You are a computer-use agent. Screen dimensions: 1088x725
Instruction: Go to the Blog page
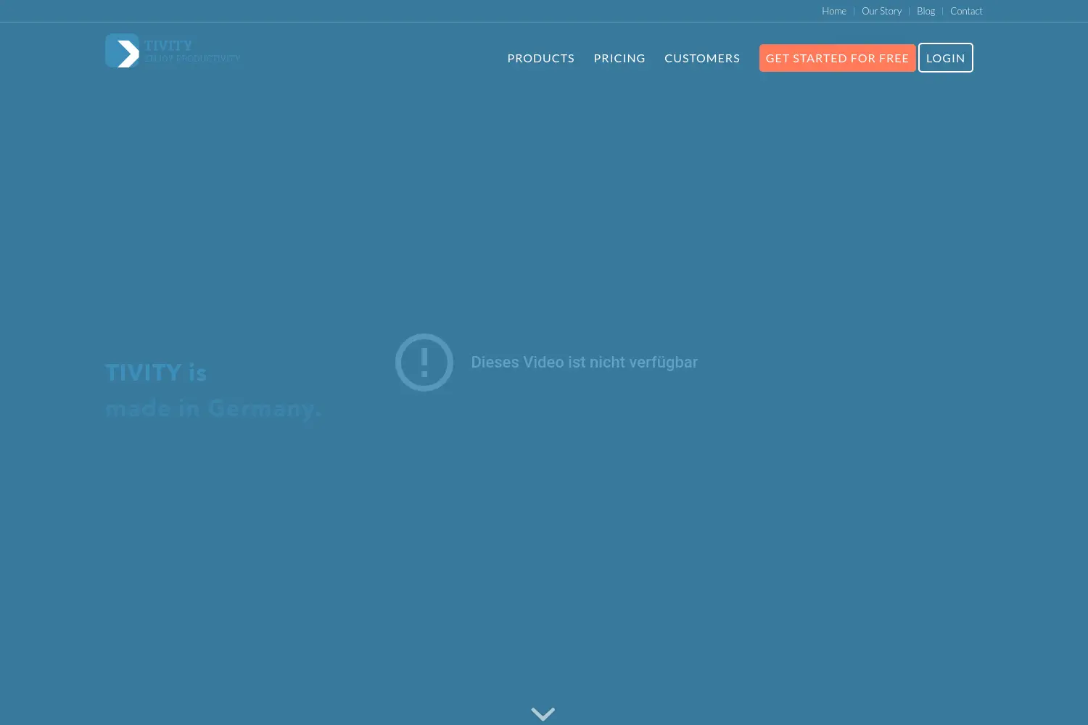[926, 11]
